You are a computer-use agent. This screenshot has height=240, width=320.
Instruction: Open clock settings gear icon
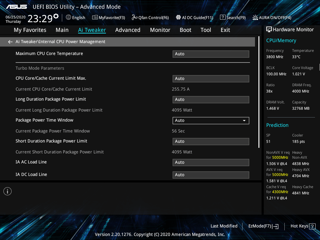click(x=56, y=16)
